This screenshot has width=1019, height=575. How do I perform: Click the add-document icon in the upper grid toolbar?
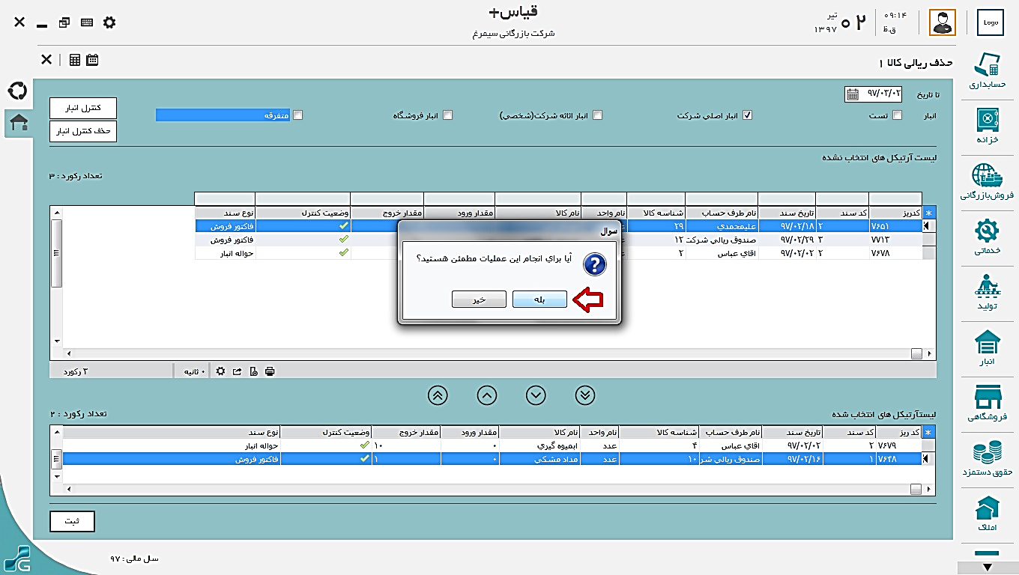(x=254, y=371)
